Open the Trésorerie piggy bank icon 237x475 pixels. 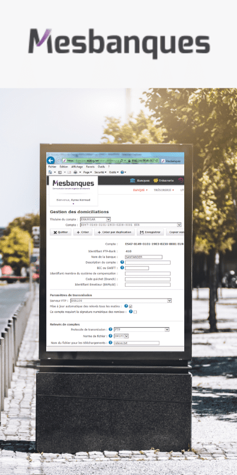point(156,180)
